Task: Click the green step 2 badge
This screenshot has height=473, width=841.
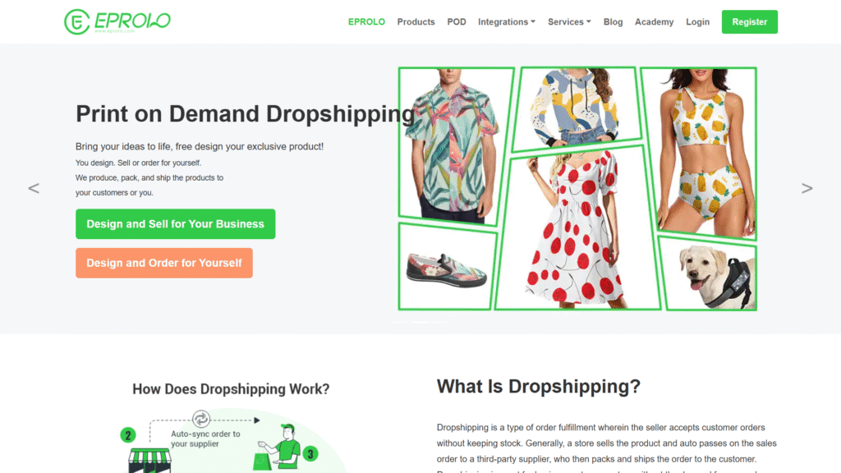Action: pyautogui.click(x=127, y=435)
